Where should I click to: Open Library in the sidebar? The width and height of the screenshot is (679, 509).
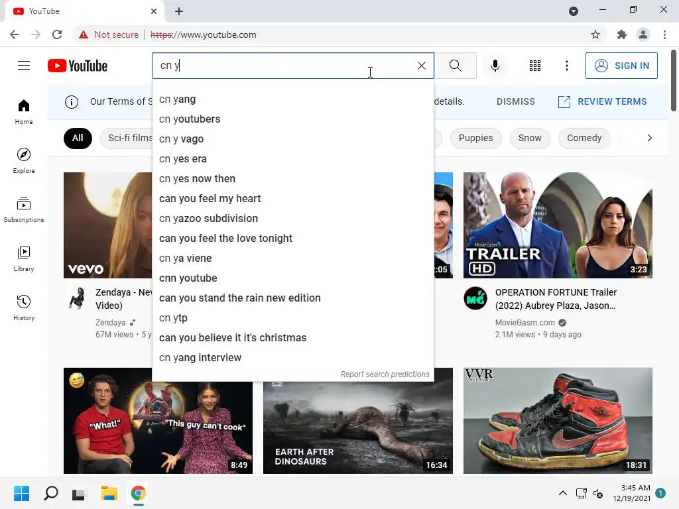pos(24,259)
